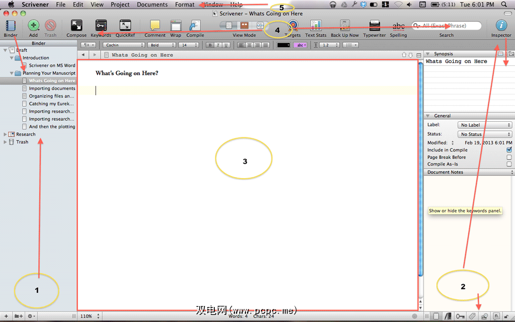Image resolution: width=515 pixels, height=322 pixels.
Task: Click the Compile toolbar icon
Action: pos(195,26)
